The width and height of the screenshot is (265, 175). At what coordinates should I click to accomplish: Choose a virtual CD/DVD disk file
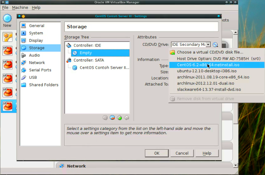(217, 52)
